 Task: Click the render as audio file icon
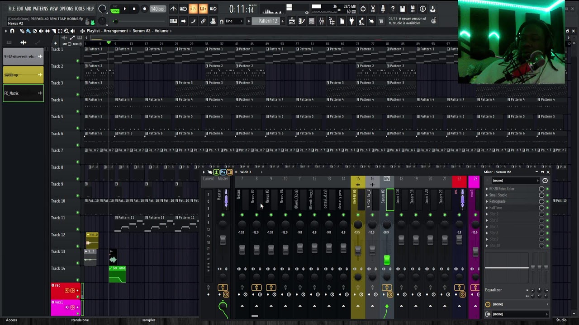pyautogui.click(x=413, y=9)
